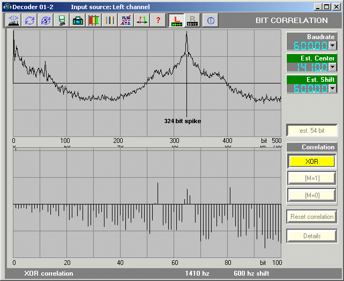Click the crossed-out grid icon
This screenshot has width=344, height=281.
(126, 20)
